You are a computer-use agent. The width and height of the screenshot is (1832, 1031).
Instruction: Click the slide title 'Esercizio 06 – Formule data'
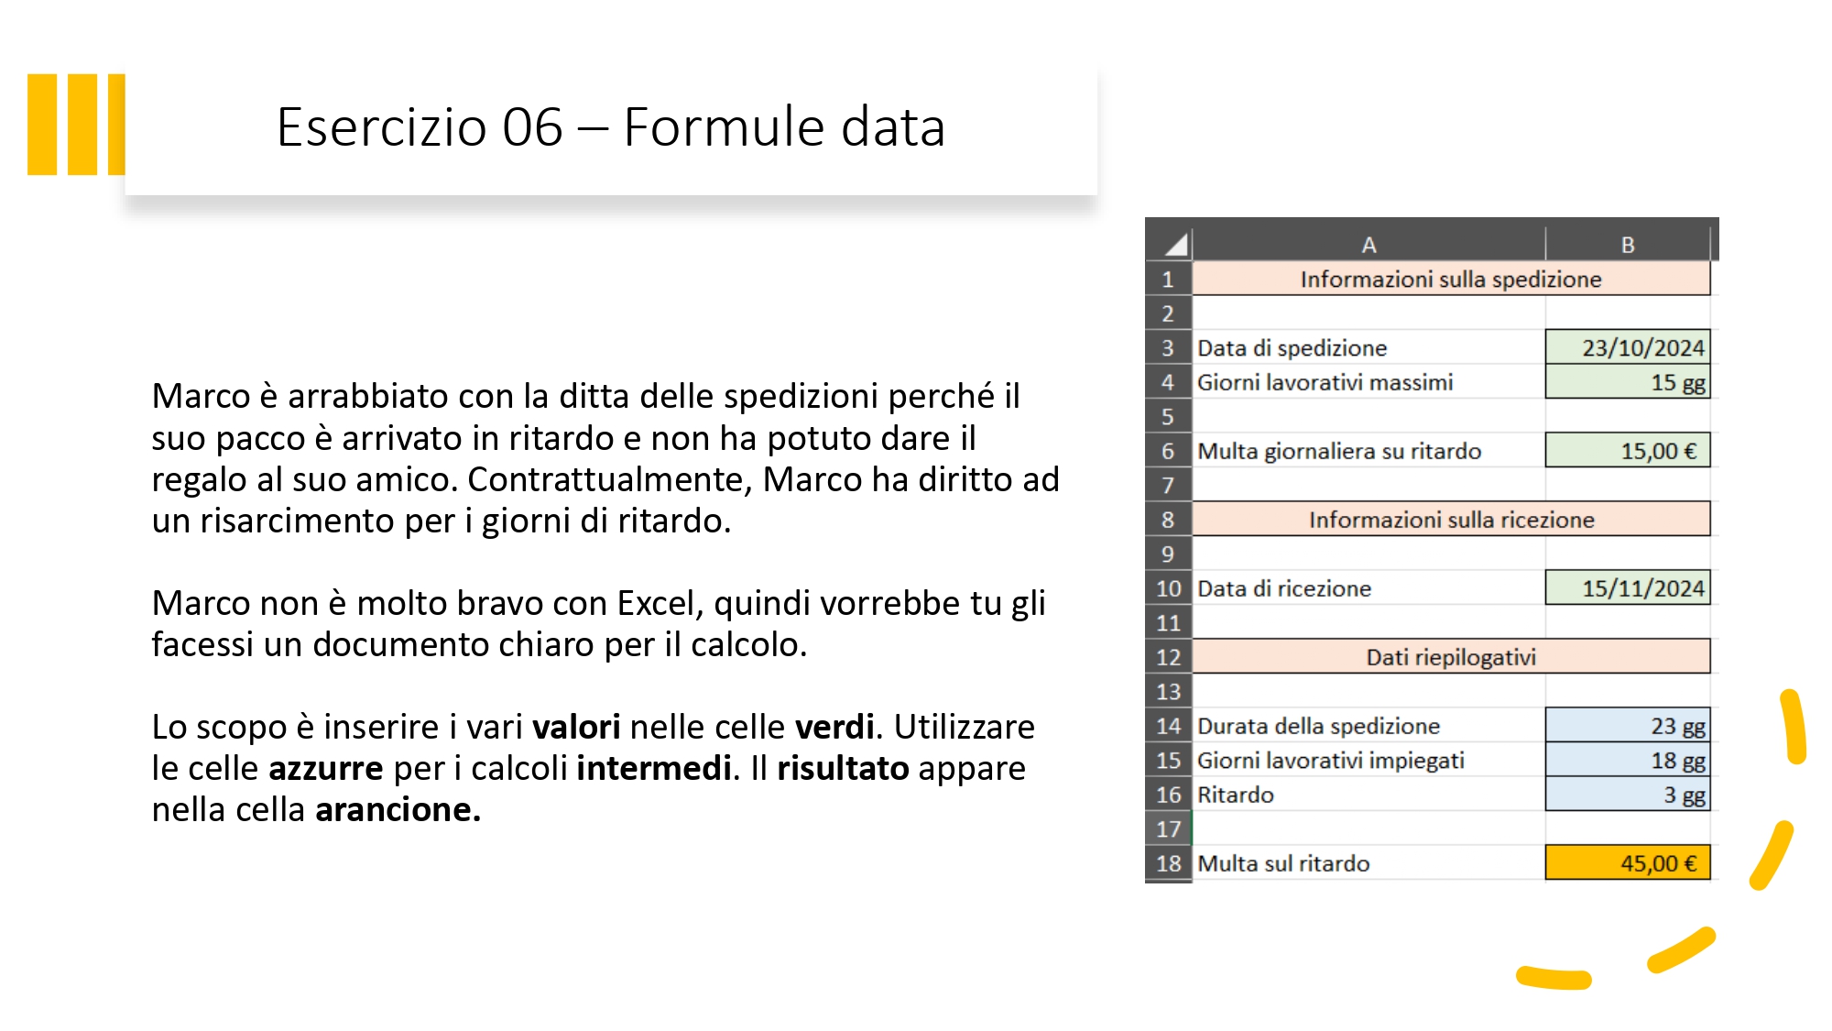[611, 126]
